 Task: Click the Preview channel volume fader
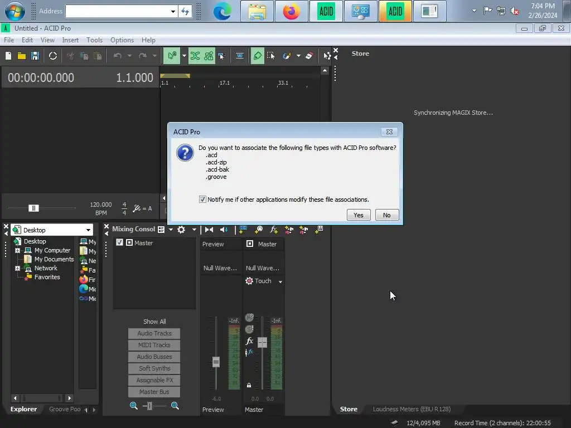[216, 362]
